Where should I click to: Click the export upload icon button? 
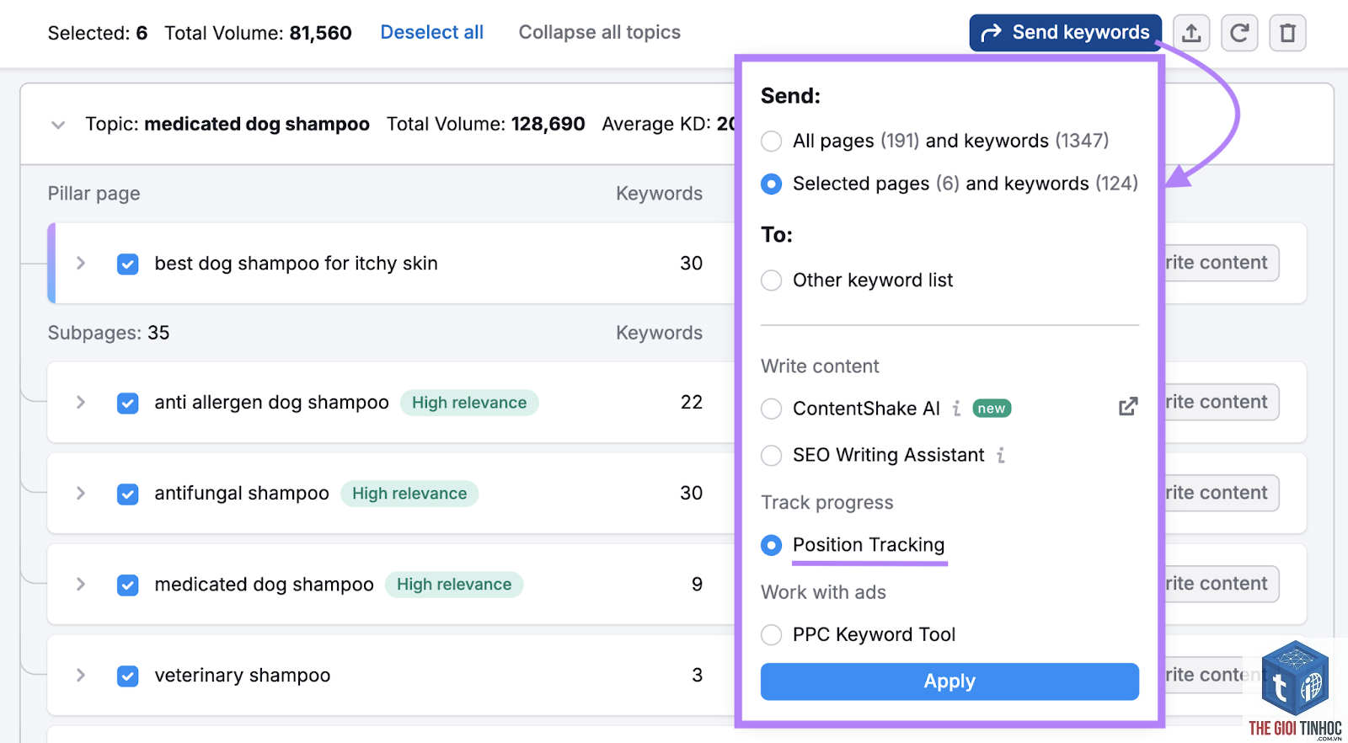[1191, 33]
